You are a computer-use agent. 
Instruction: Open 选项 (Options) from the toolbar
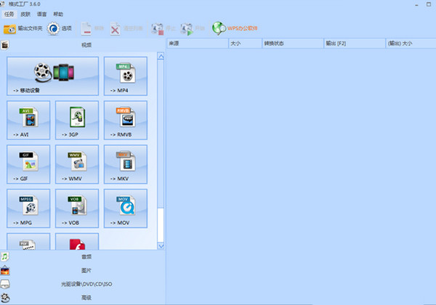(x=60, y=29)
